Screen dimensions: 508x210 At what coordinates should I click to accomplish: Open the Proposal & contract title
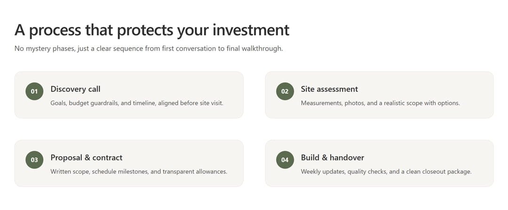tap(86, 157)
